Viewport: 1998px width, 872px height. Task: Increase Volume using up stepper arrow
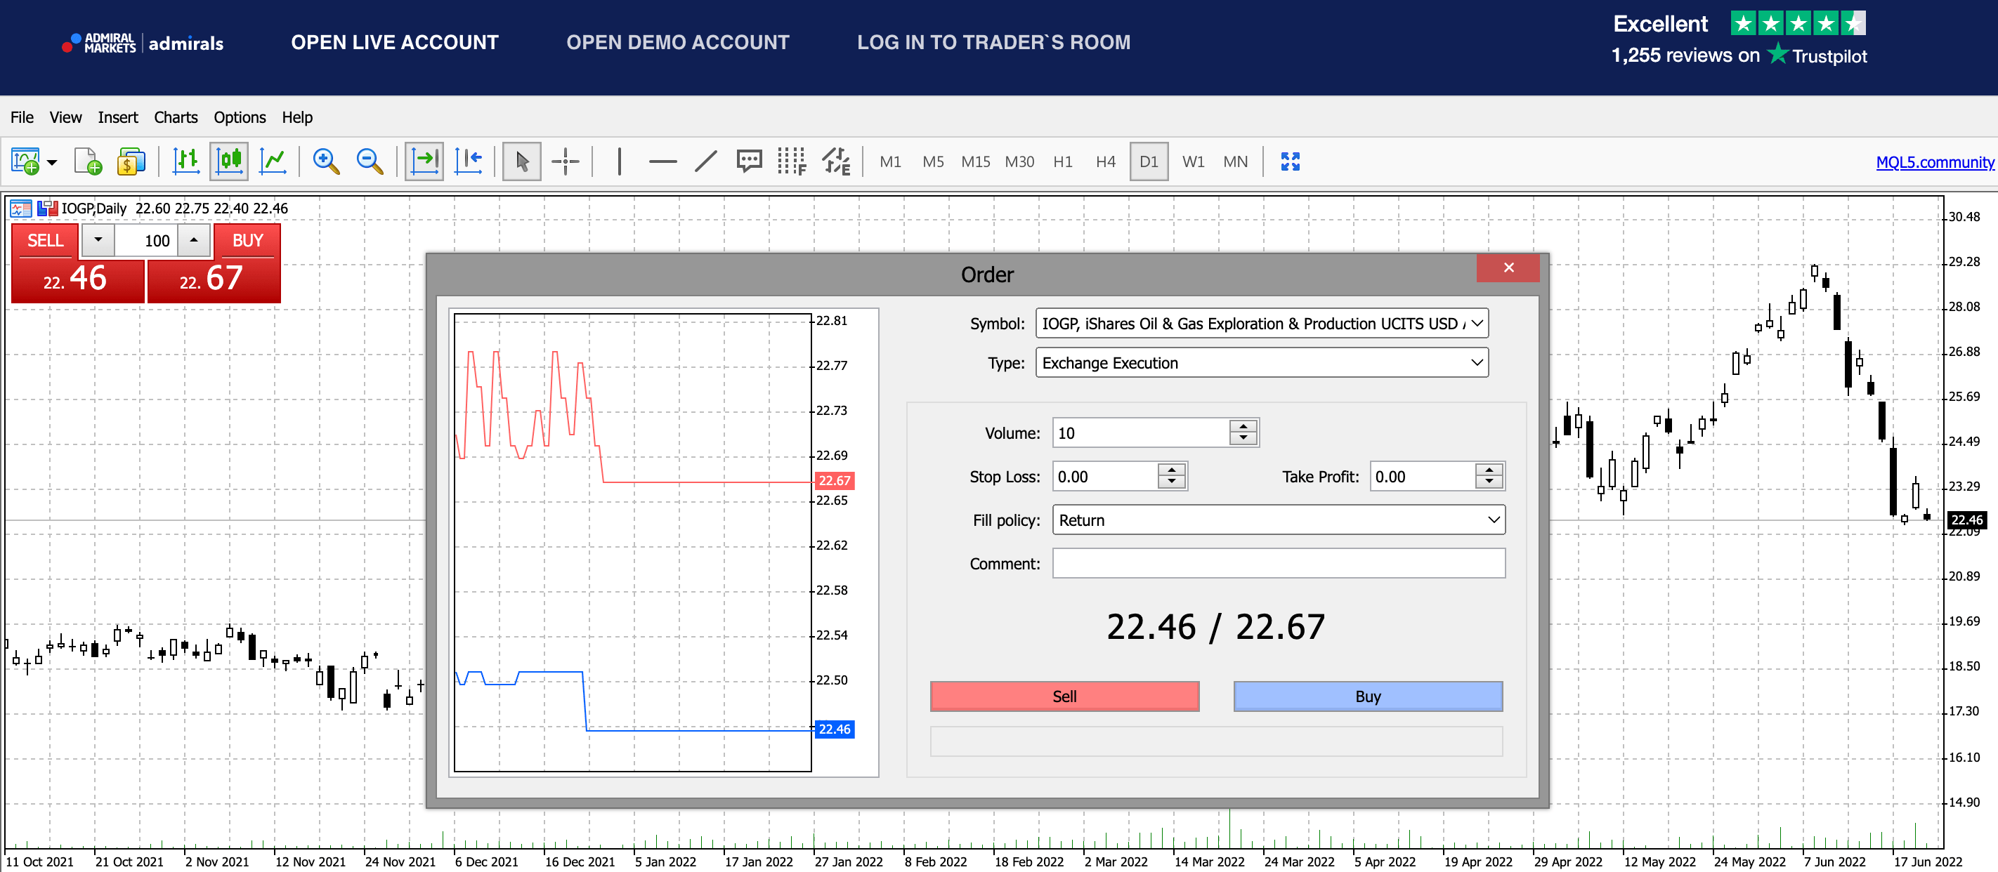[x=1243, y=426]
